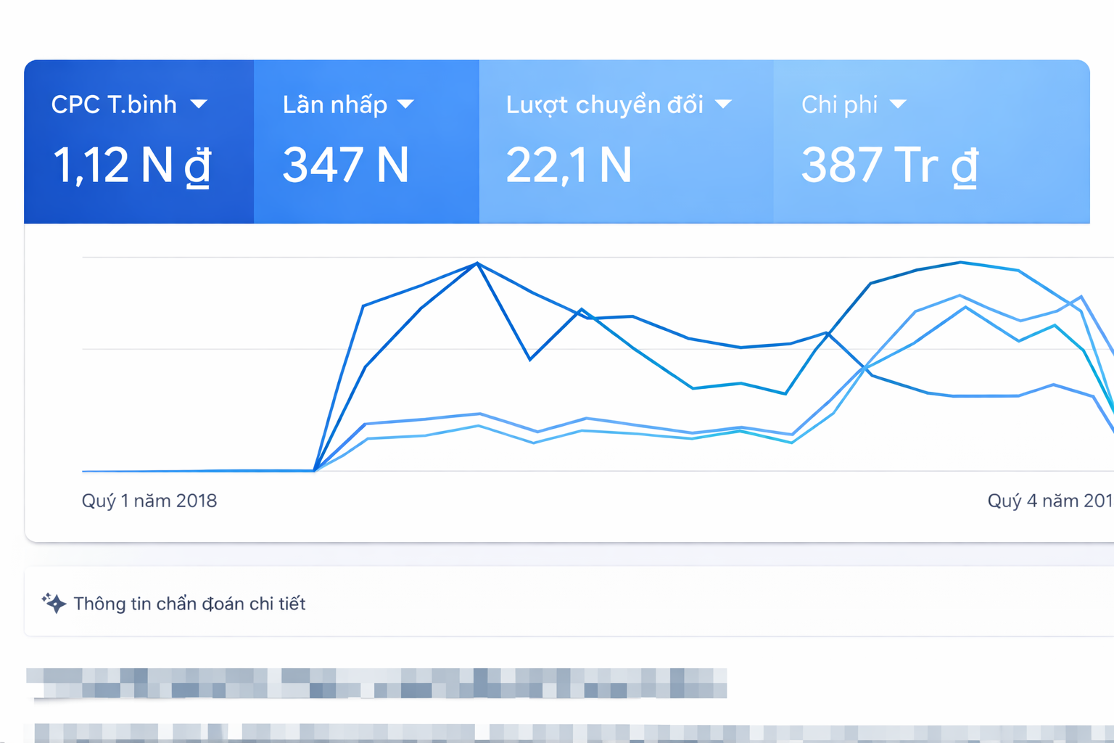The image size is (1114, 743).
Task: Click the CPC T.bình label text
Action: click(114, 104)
